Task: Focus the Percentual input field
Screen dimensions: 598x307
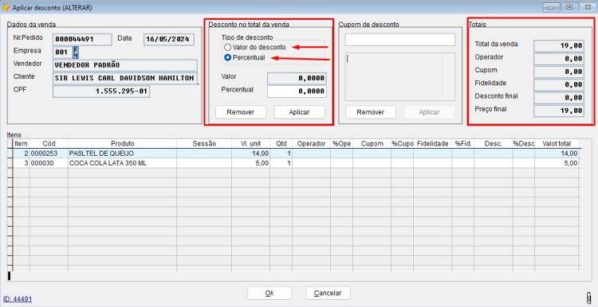Action: (297, 91)
